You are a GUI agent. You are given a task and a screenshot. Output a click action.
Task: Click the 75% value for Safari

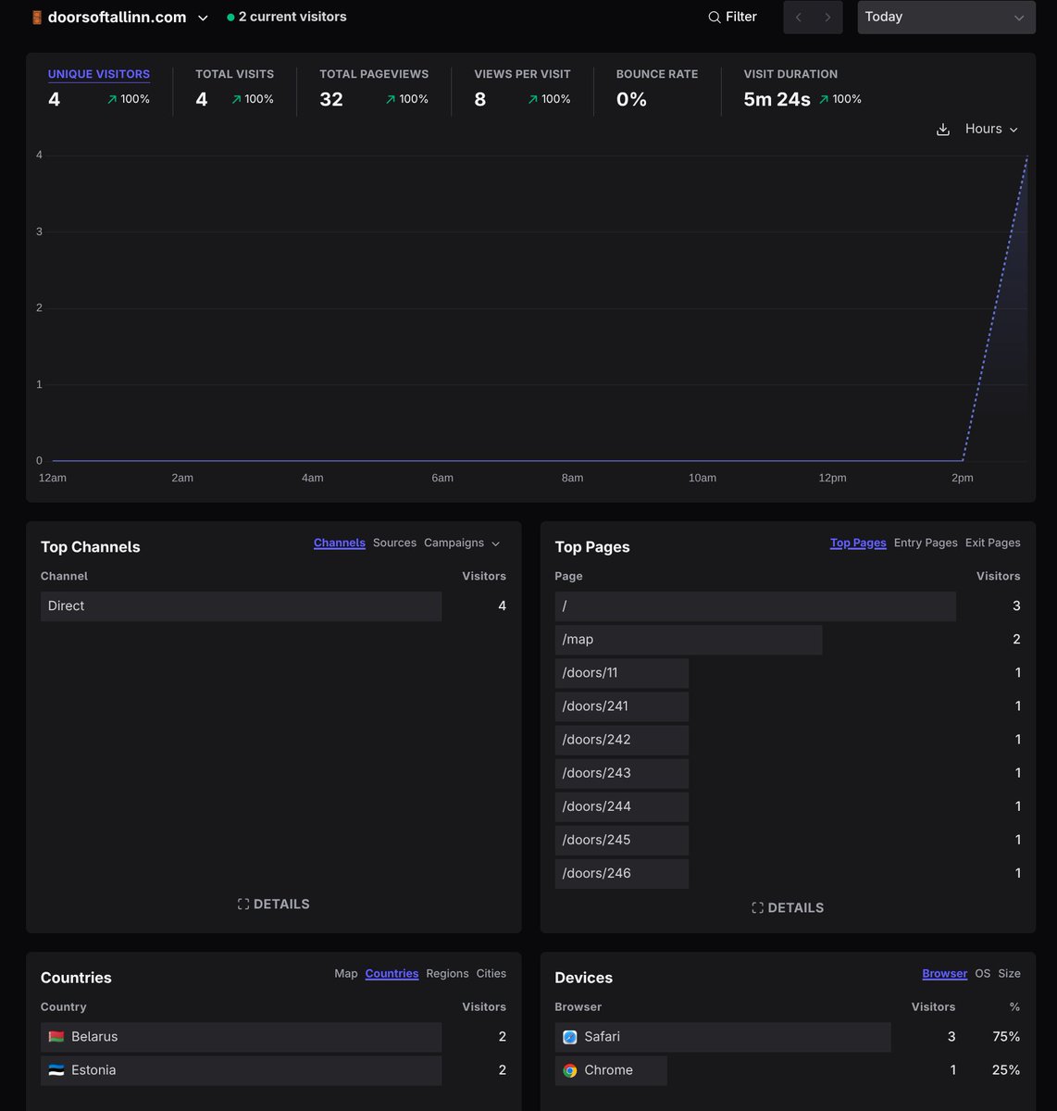(x=1006, y=1037)
